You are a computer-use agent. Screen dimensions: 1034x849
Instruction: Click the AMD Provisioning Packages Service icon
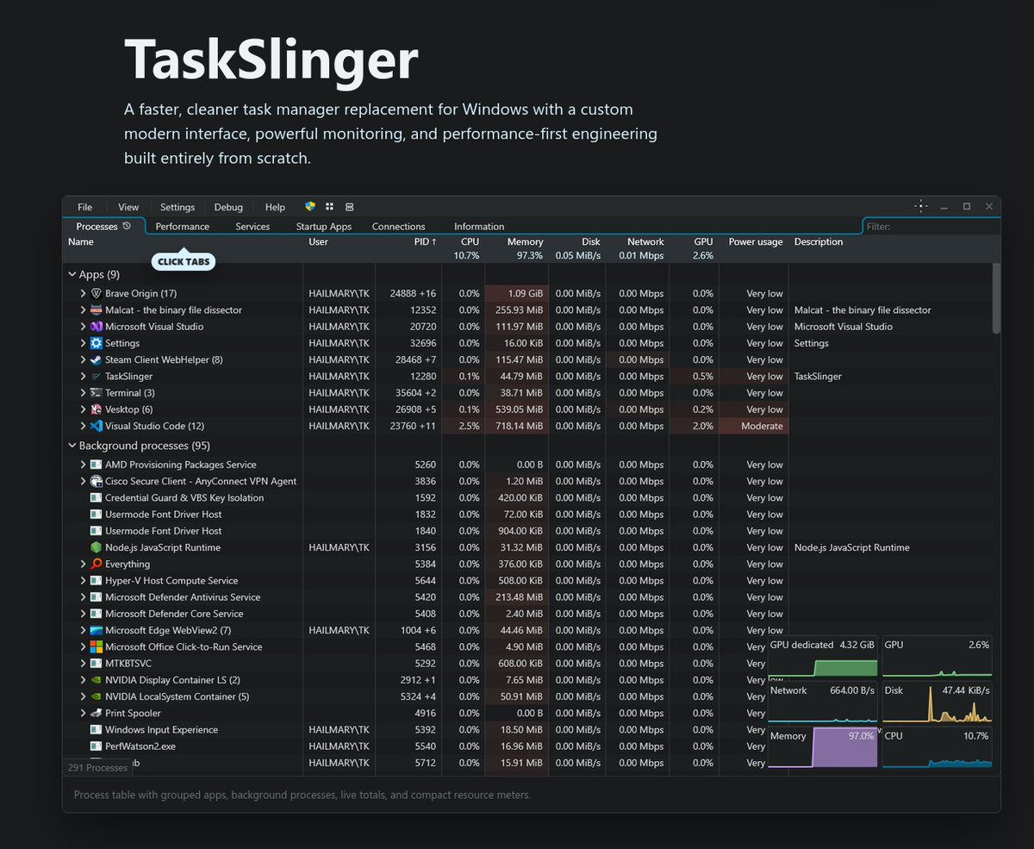point(97,465)
